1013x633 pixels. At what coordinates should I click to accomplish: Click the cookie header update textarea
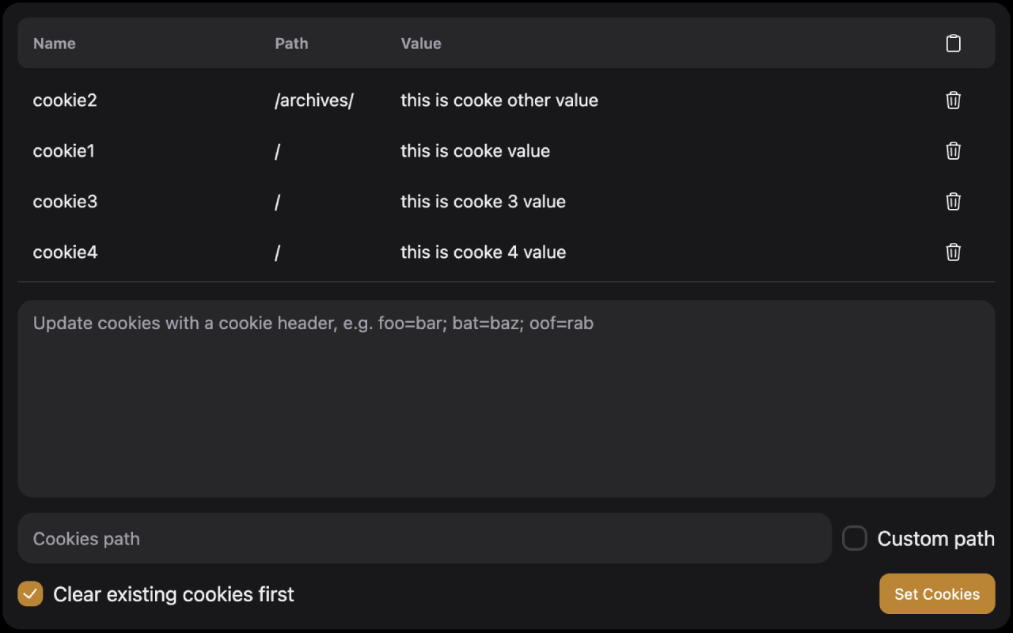click(506, 396)
